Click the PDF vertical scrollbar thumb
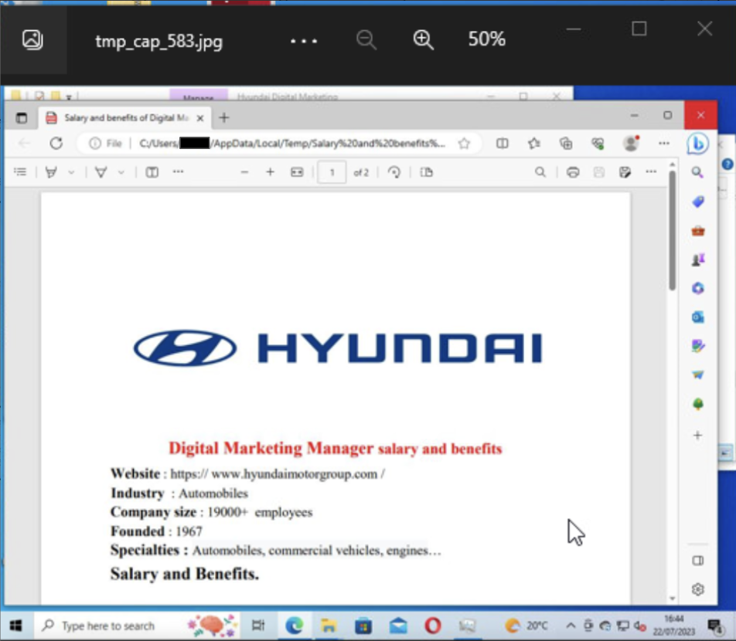This screenshot has height=641, width=736. [x=672, y=232]
